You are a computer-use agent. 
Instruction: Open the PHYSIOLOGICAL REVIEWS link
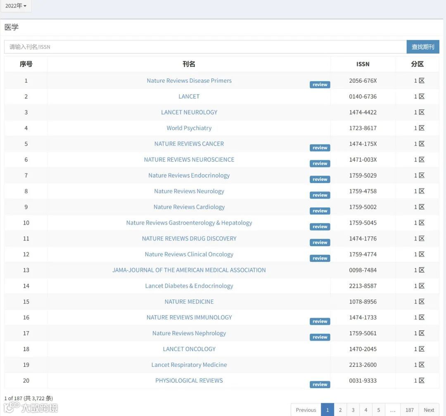189,380
